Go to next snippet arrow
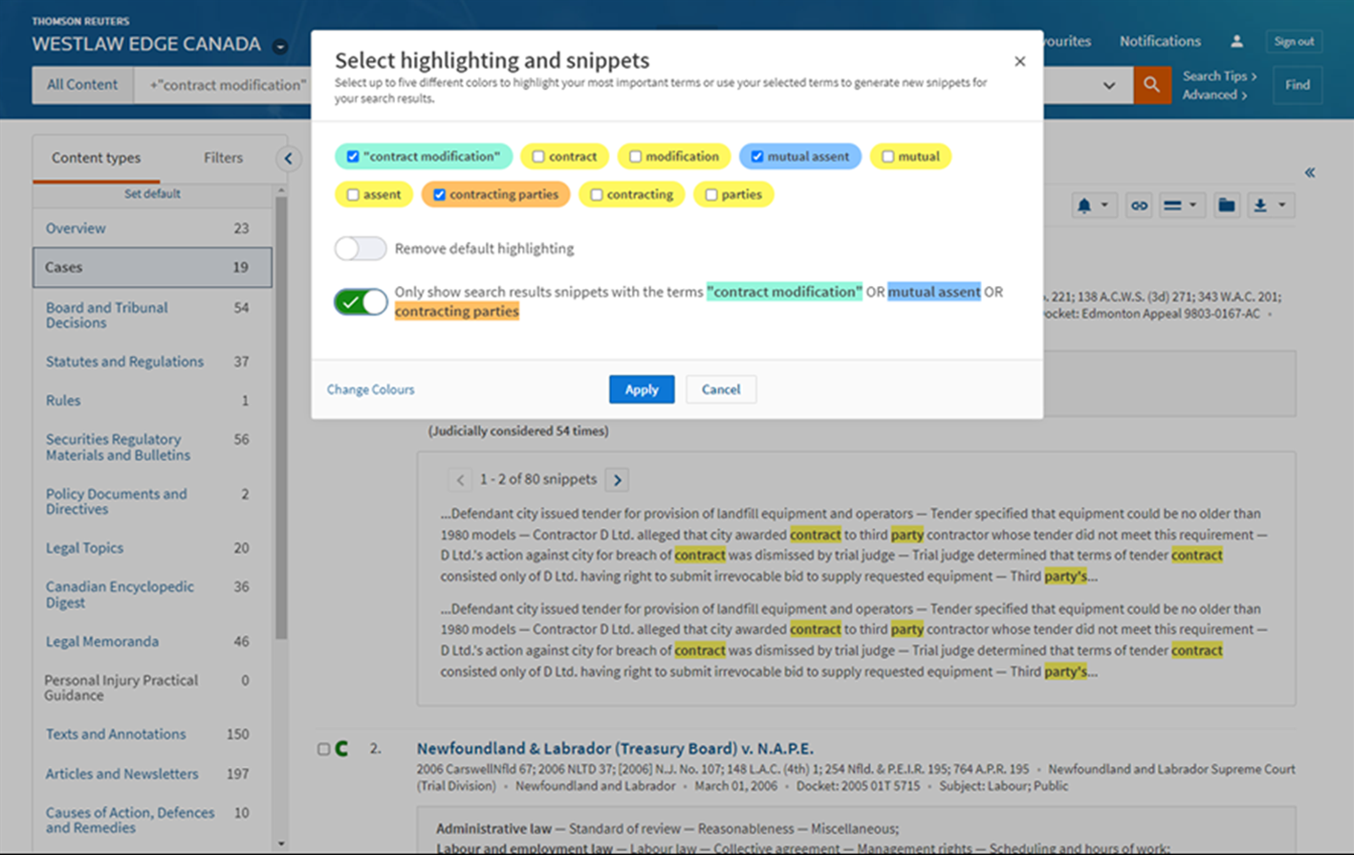The image size is (1354, 855). pos(617,480)
